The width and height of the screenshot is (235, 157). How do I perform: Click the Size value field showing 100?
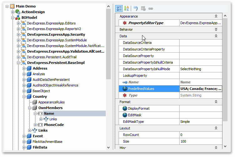(201, 141)
